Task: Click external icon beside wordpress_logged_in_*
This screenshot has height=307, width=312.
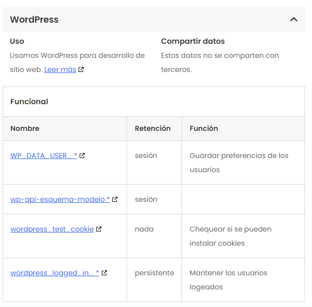Action: 104,273
